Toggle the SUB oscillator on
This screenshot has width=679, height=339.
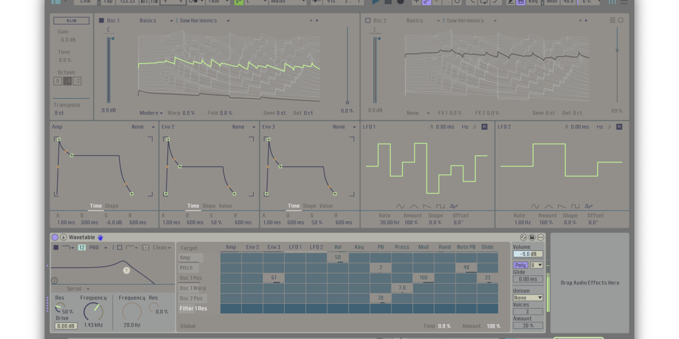click(x=71, y=21)
